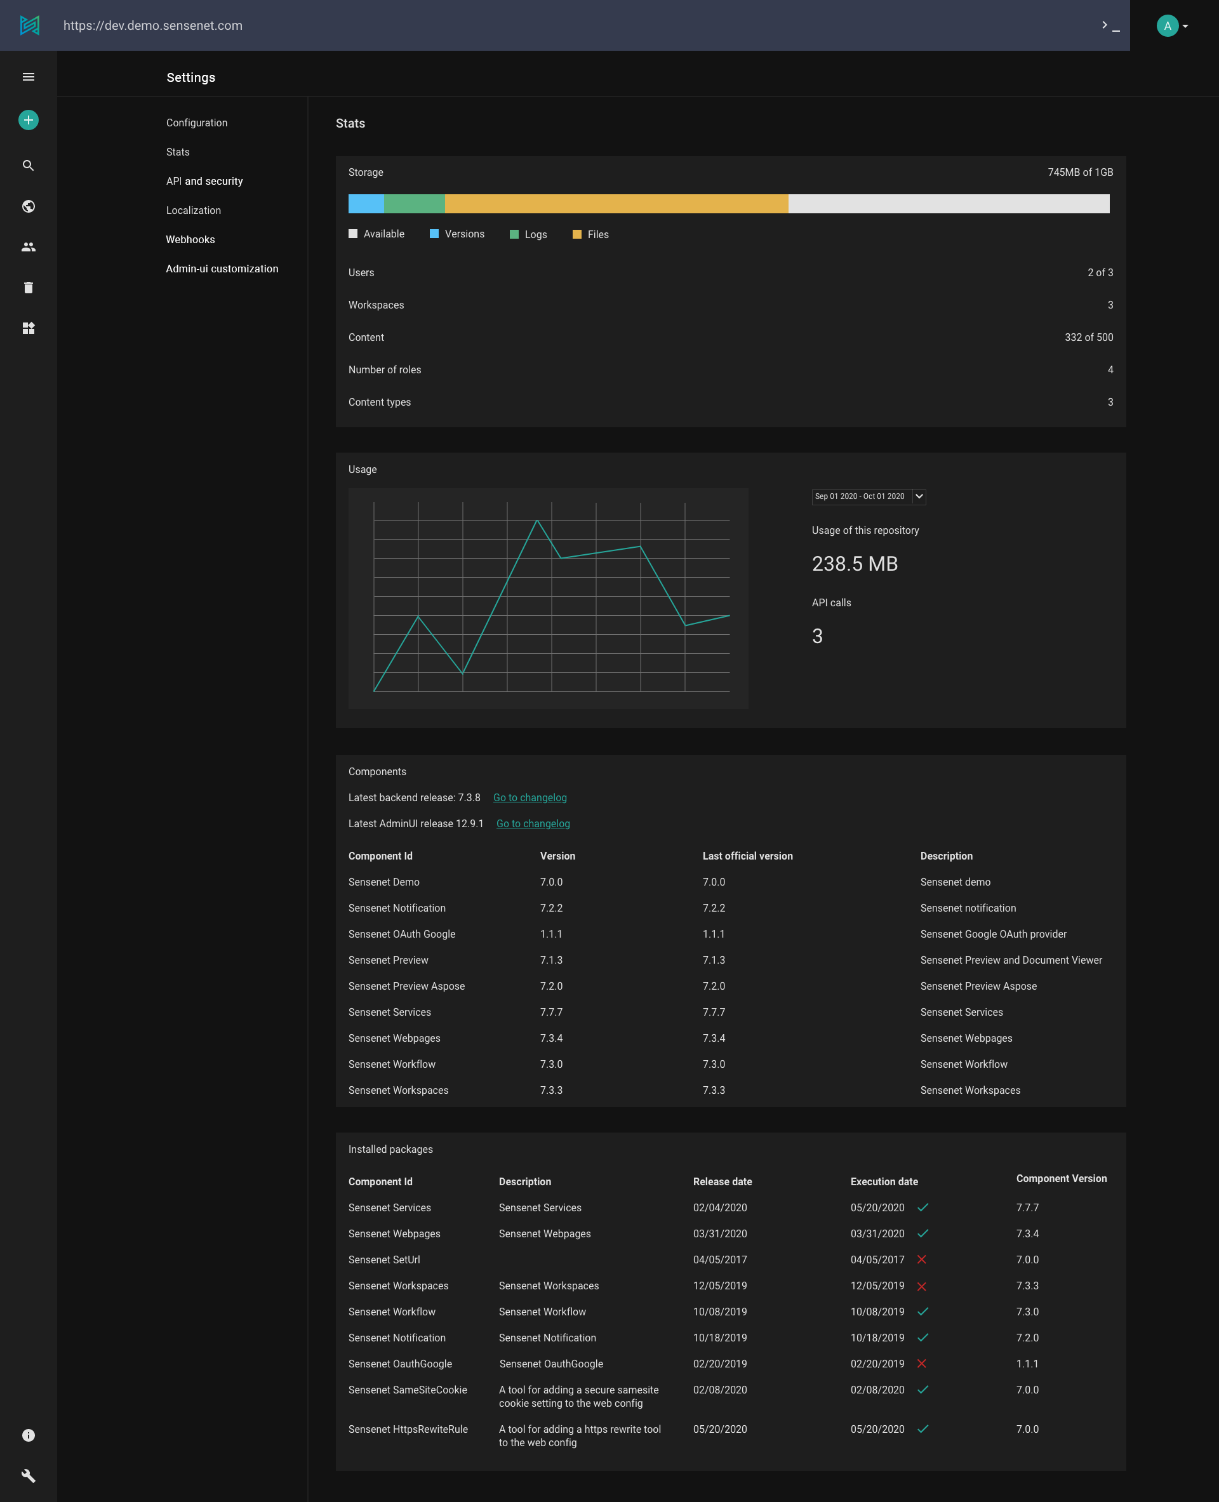Screen dimensions: 1219x1502
Task: Open the Trash sidebar icon
Action: [28, 287]
